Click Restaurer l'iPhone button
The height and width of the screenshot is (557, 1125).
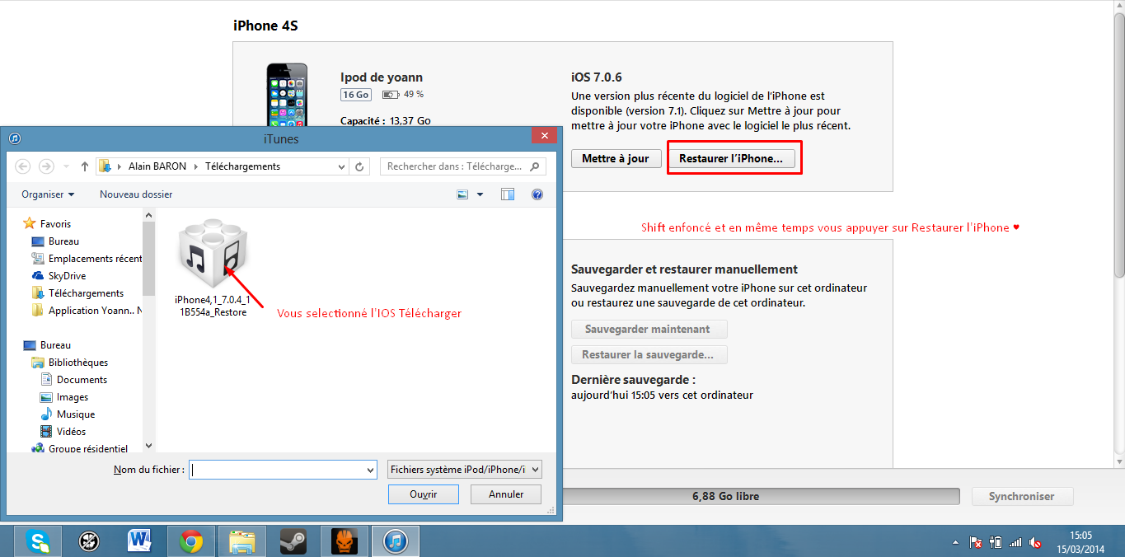731,158
